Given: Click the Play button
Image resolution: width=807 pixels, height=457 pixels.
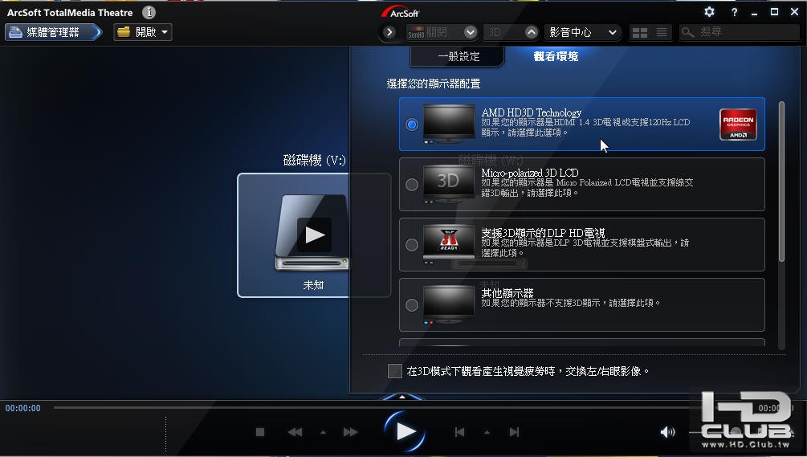Looking at the screenshot, I should pos(405,432).
